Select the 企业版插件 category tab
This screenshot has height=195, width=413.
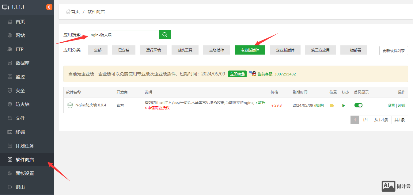point(285,50)
